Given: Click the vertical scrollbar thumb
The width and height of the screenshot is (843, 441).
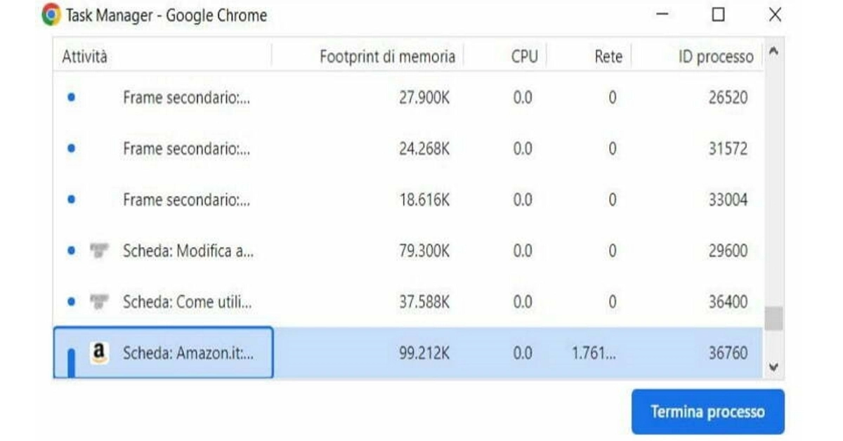Looking at the screenshot, I should (x=773, y=318).
